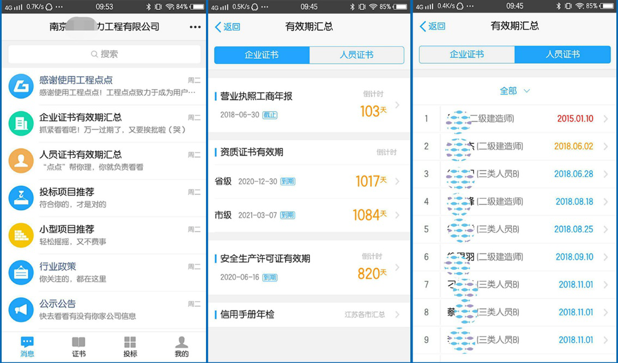Expand the 信用手册年检 row chevron
The width and height of the screenshot is (618, 363).
pyautogui.click(x=397, y=315)
